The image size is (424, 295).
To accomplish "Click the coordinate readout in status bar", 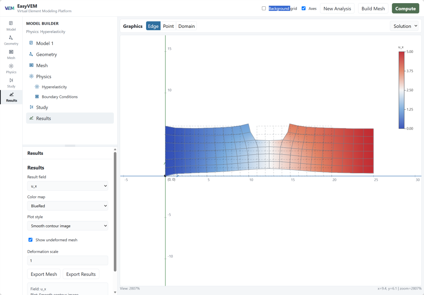I will [399, 288].
